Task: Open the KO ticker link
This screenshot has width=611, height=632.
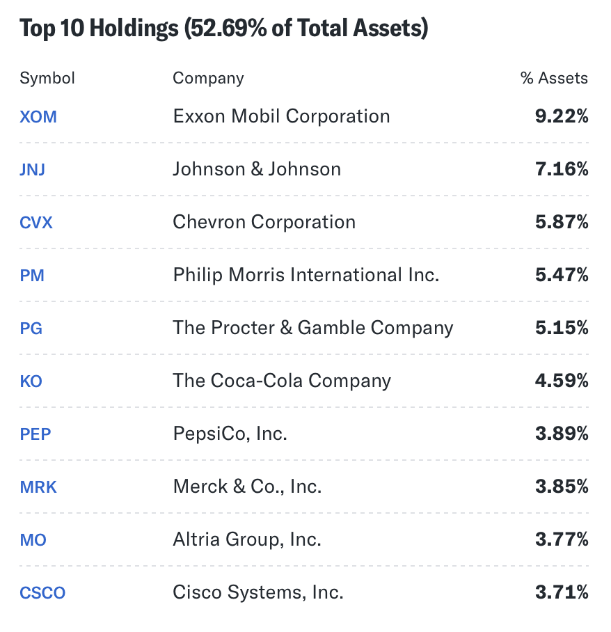Action: coord(31,381)
